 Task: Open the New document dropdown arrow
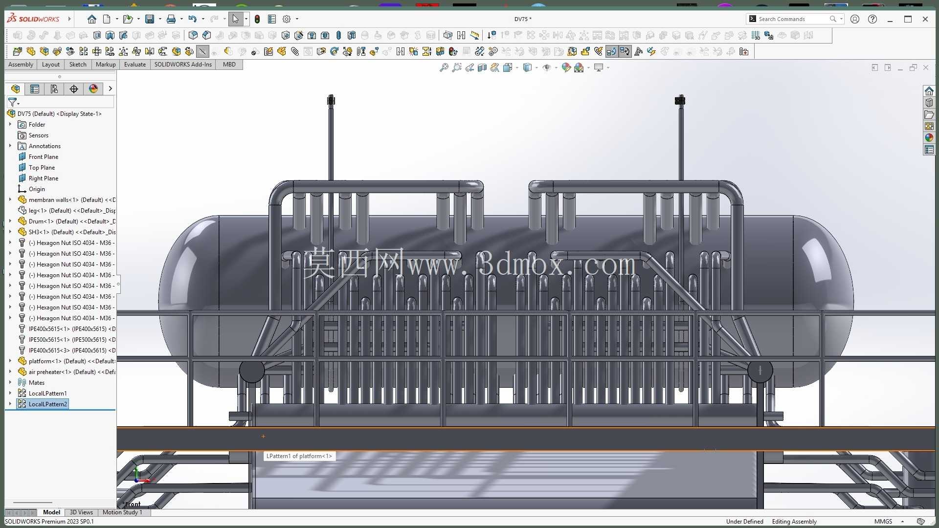click(117, 19)
